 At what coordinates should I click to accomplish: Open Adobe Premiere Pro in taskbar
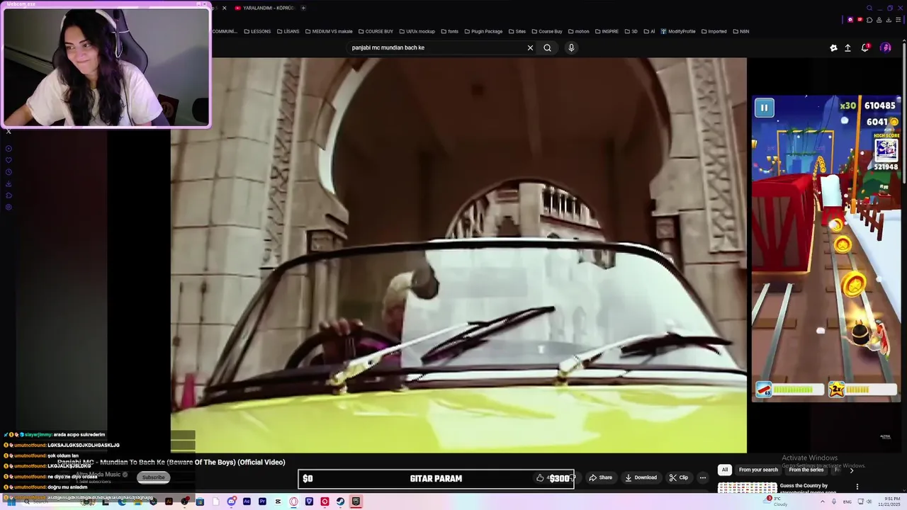(x=262, y=501)
